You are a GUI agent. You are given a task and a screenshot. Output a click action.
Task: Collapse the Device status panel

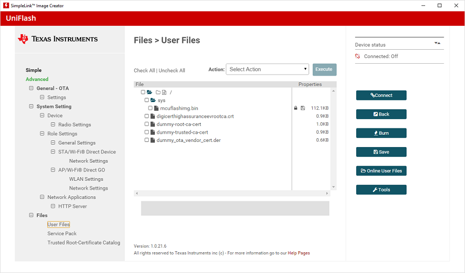point(438,44)
